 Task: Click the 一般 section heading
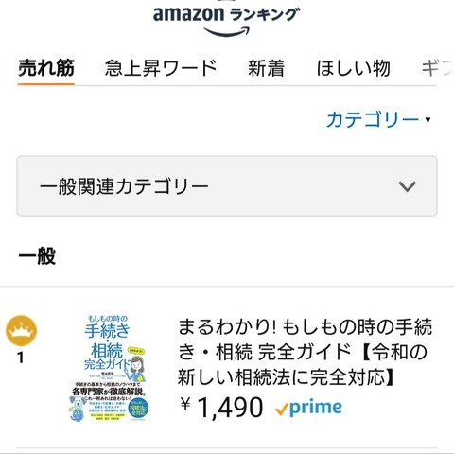[x=37, y=255]
